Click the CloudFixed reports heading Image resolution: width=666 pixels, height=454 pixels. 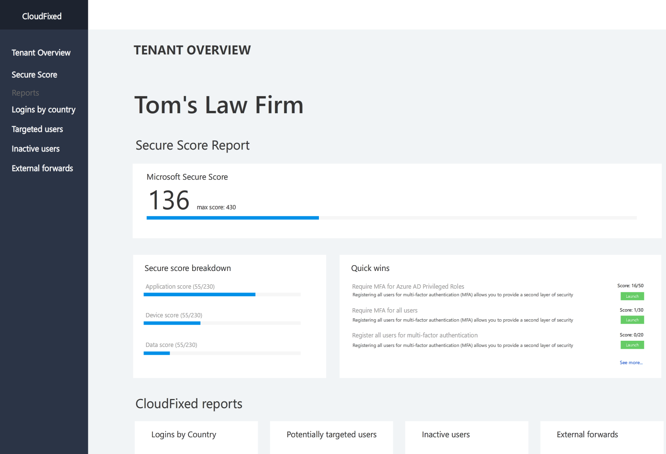pyautogui.click(x=189, y=404)
